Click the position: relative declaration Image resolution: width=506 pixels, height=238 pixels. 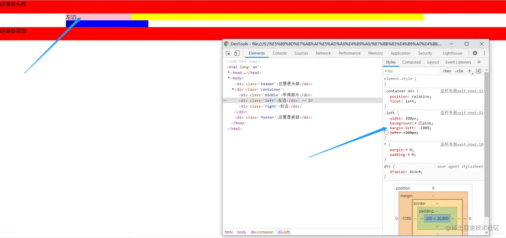tap(411, 96)
